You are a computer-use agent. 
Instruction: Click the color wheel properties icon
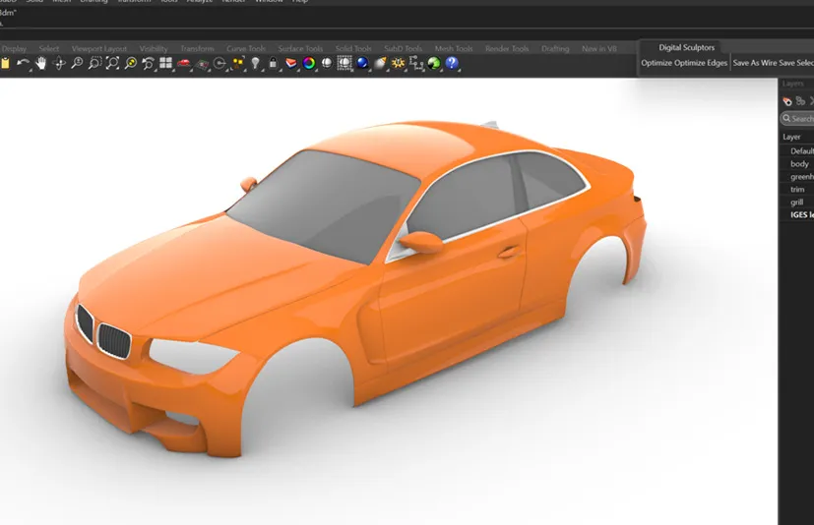tap(309, 63)
